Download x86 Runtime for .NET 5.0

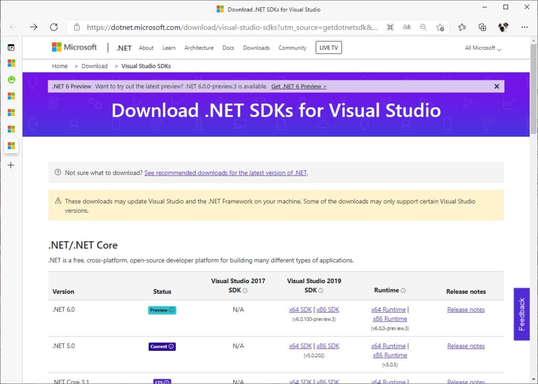click(x=390, y=355)
